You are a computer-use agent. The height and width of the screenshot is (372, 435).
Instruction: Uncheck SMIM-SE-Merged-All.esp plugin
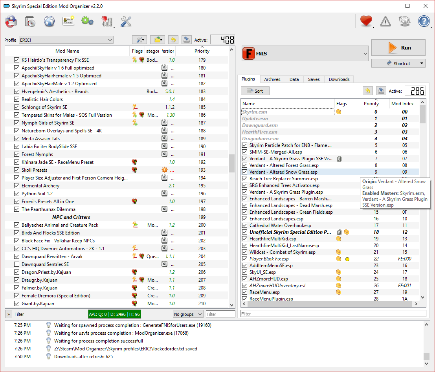coord(245,152)
